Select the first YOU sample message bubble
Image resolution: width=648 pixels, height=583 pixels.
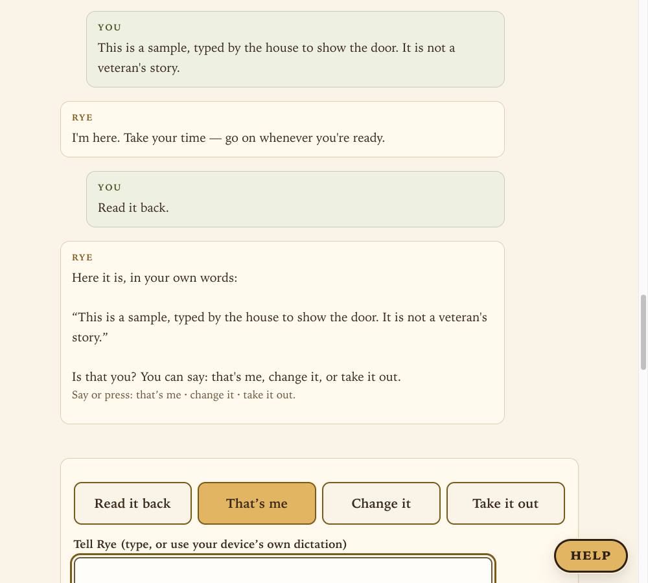point(295,49)
